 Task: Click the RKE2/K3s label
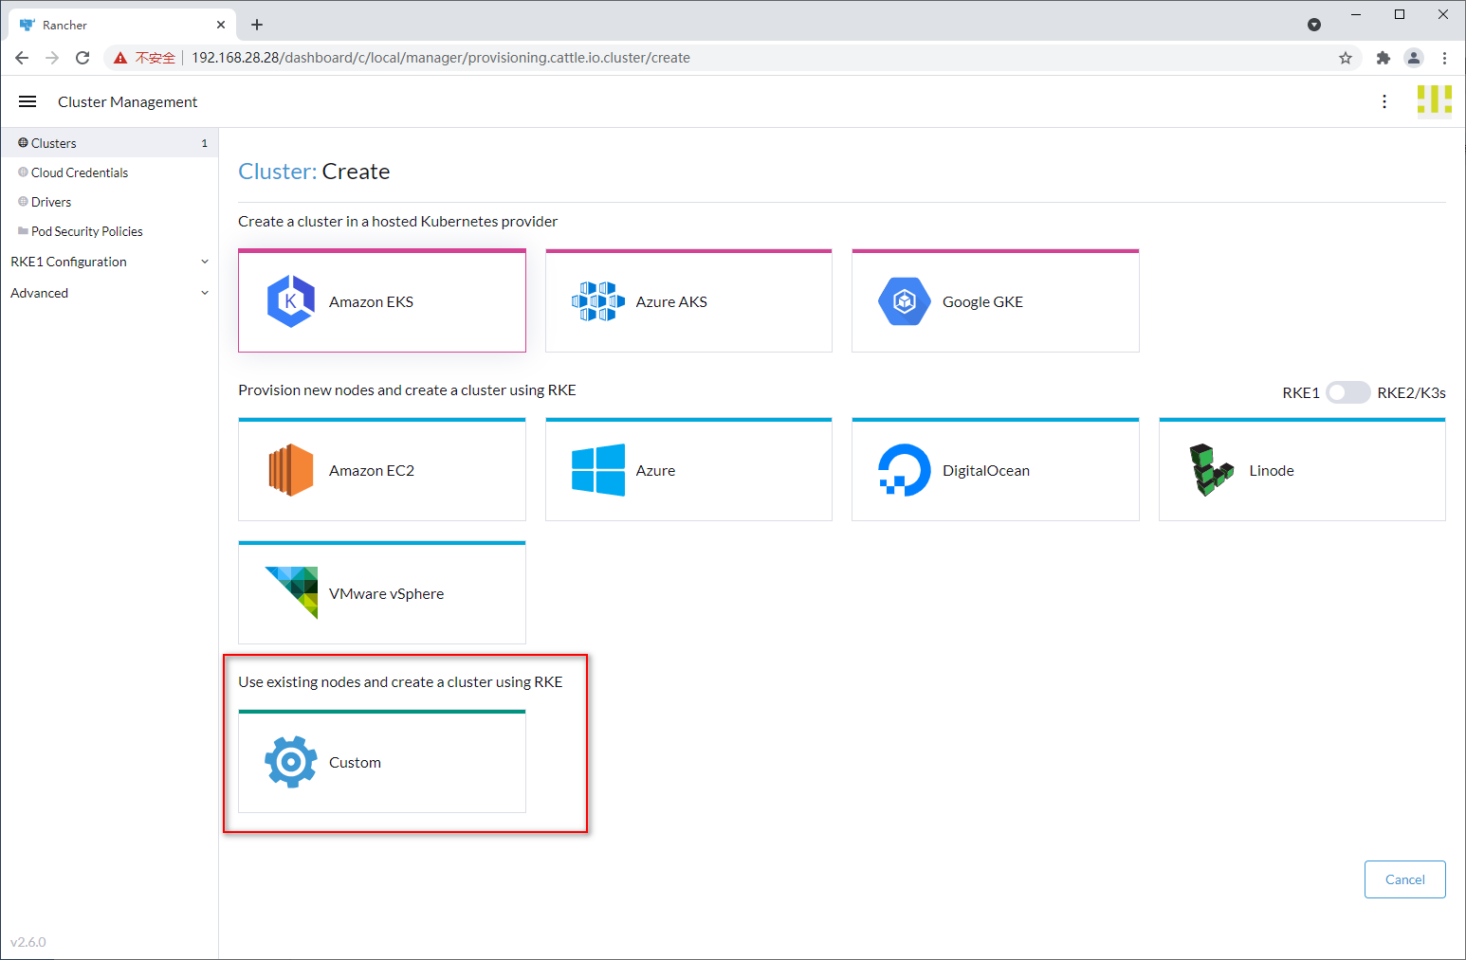[x=1411, y=392]
